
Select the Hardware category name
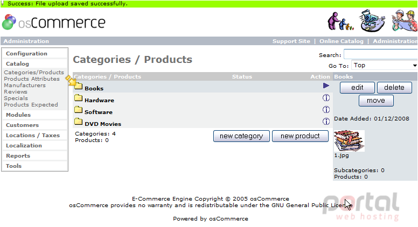[x=99, y=101]
